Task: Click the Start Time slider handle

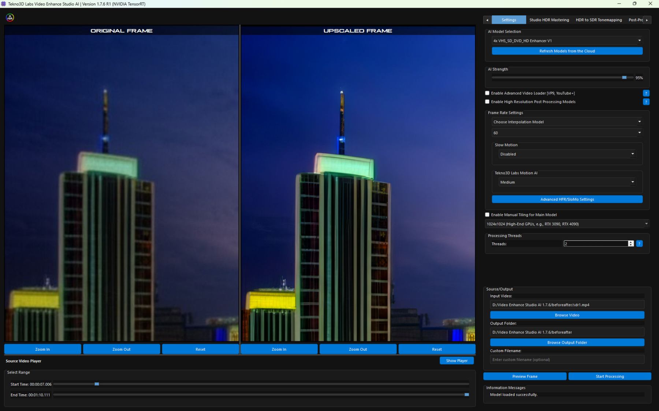Action: 97,384
